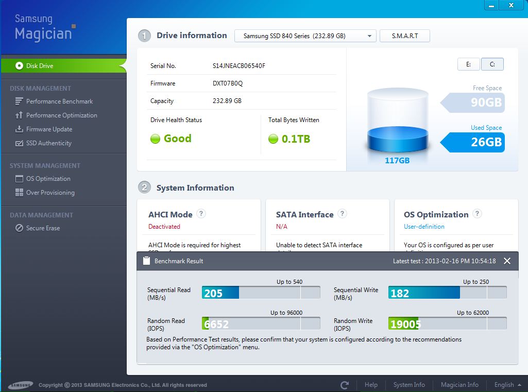
Task: Click the SATA Interface N/A status
Action: (x=281, y=227)
